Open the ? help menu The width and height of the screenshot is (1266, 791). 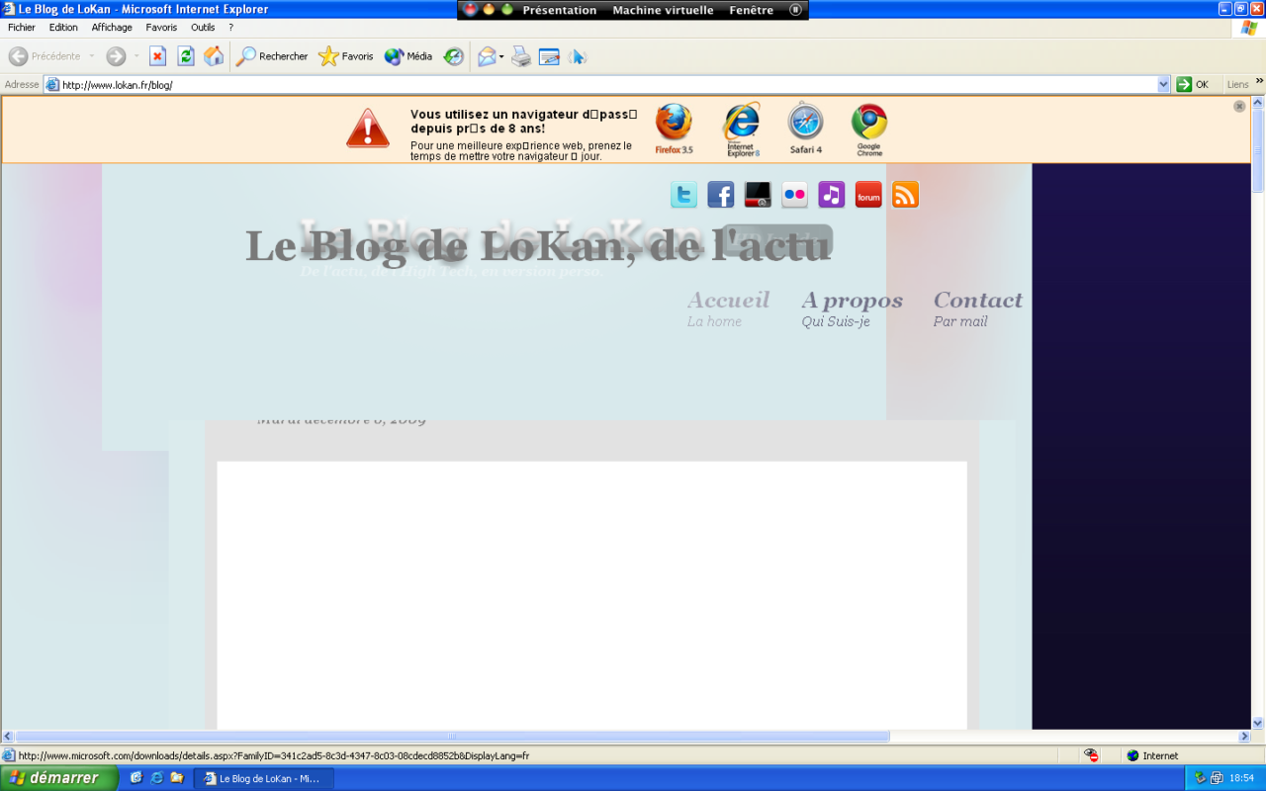coord(230,28)
